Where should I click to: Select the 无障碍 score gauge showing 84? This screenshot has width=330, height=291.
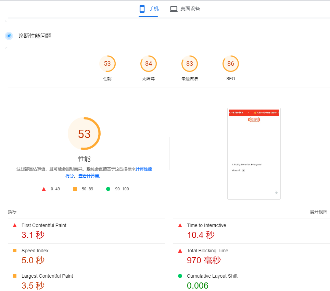click(149, 64)
